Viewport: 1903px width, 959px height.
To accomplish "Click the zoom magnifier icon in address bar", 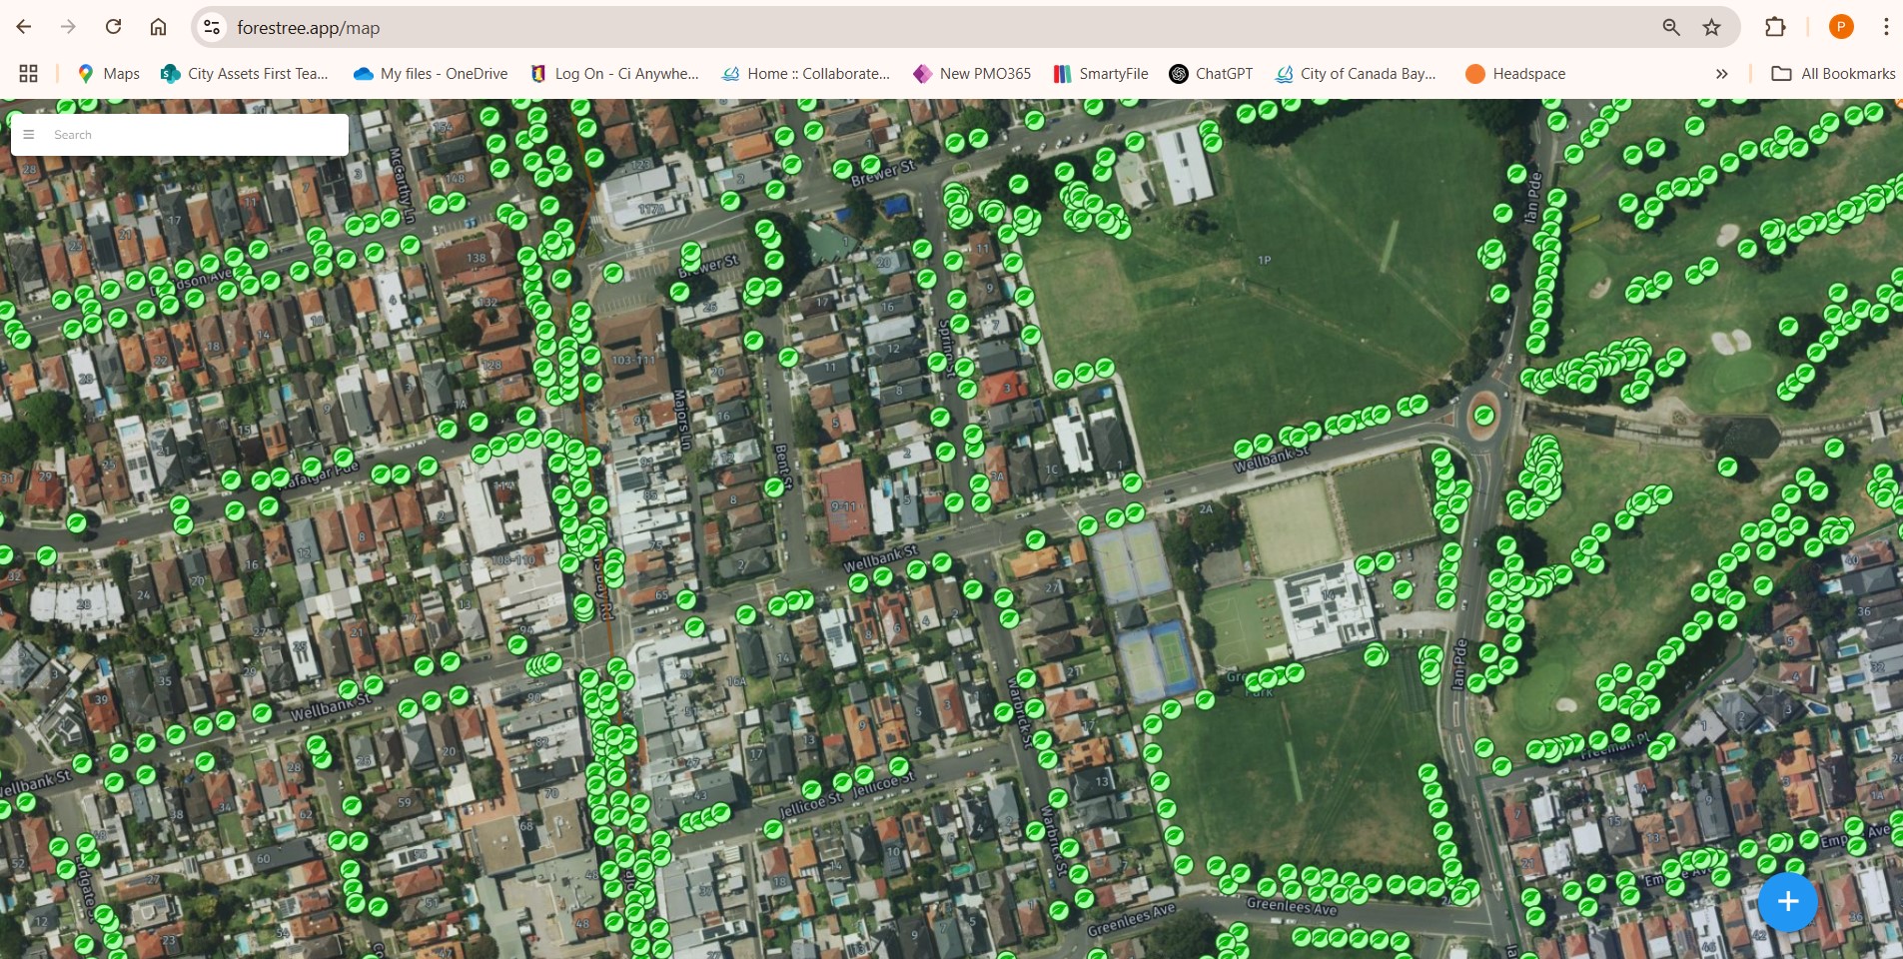I will click(x=1670, y=27).
